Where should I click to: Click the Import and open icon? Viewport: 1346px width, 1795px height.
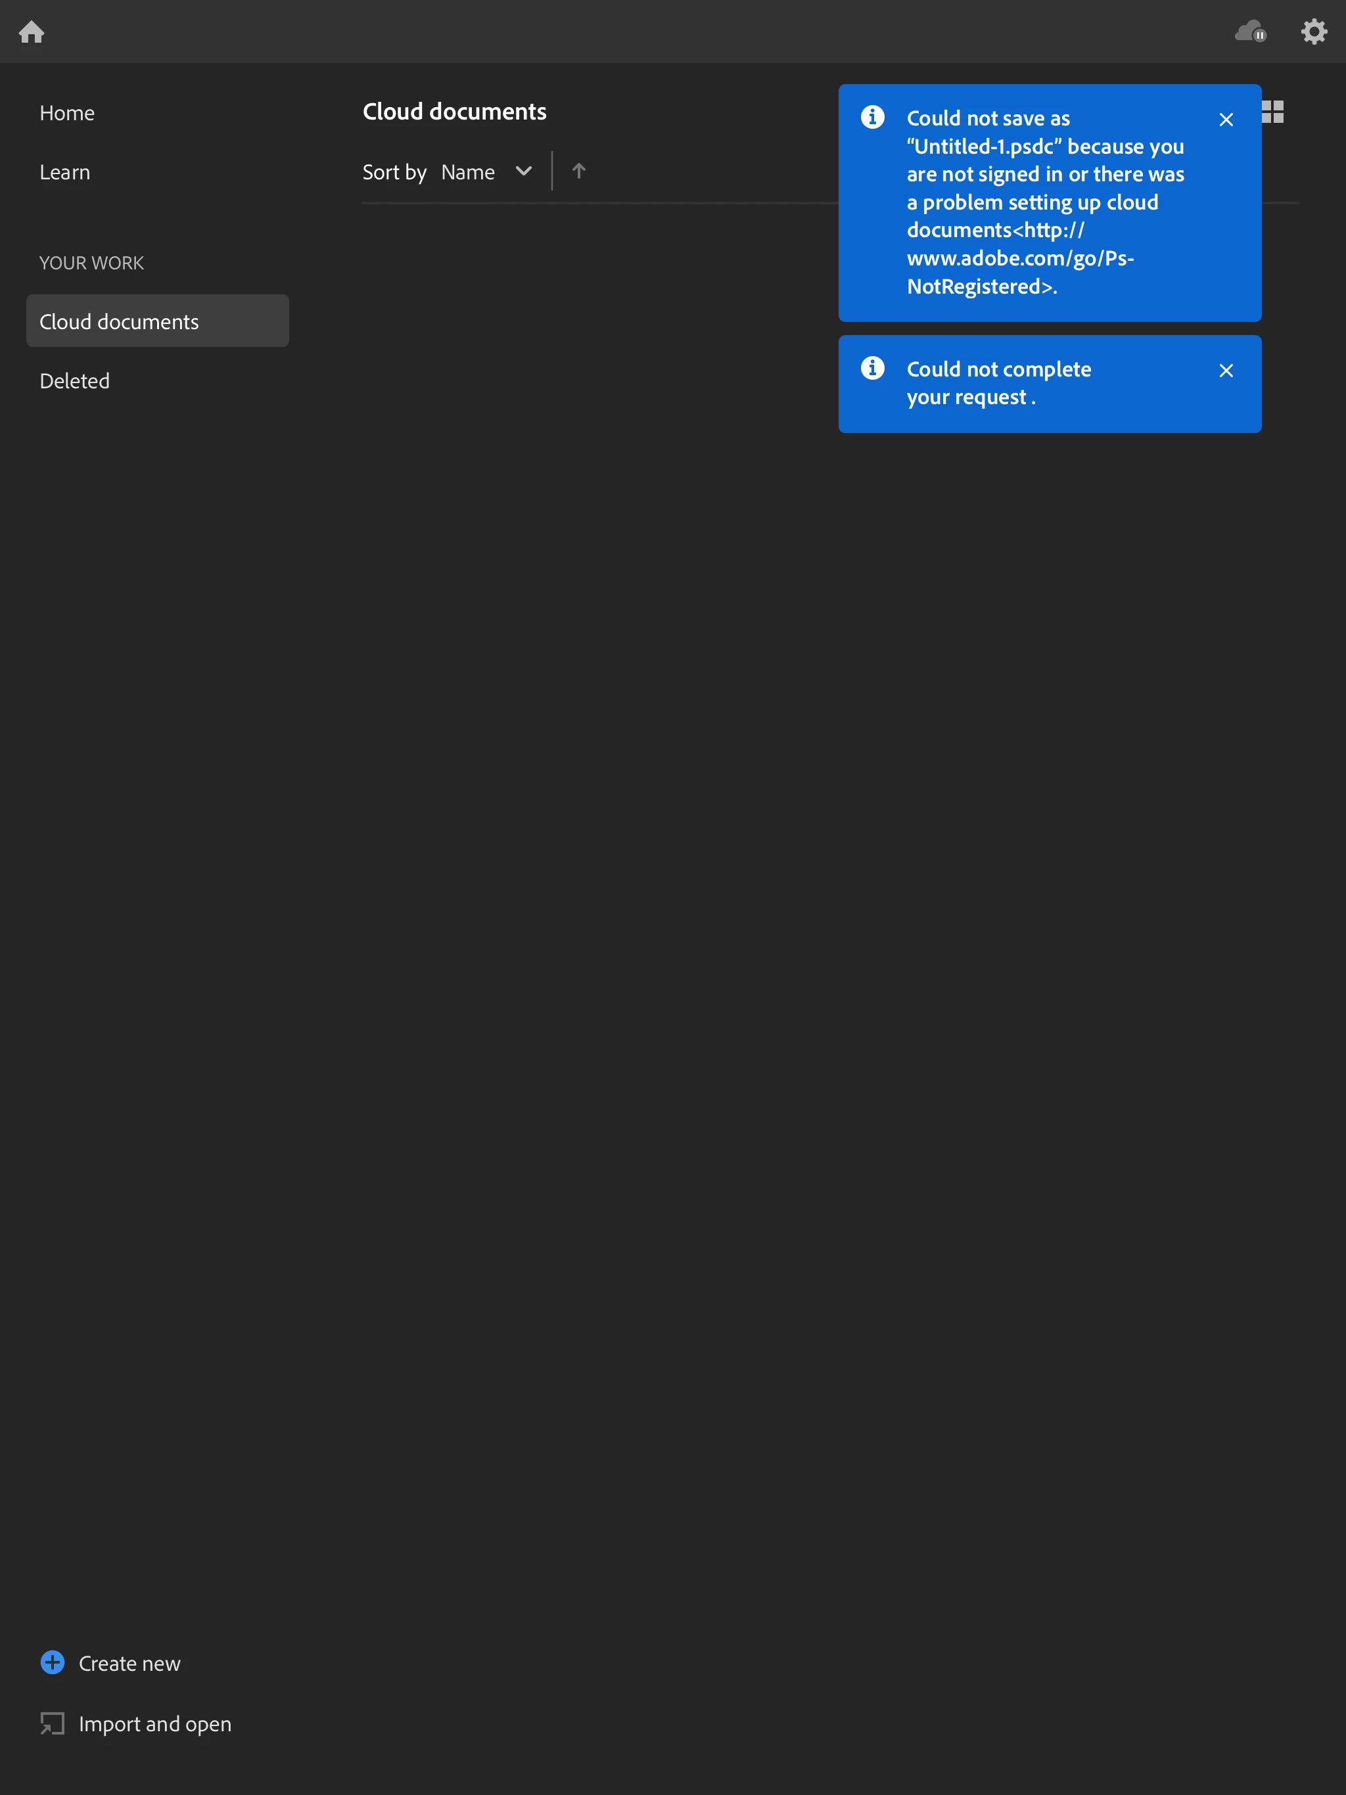tap(53, 1723)
